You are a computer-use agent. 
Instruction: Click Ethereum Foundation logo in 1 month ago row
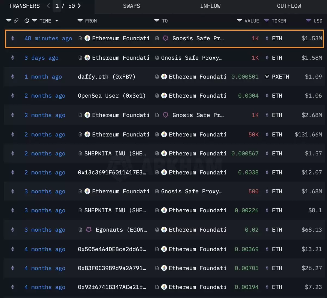pyautogui.click(x=164, y=77)
